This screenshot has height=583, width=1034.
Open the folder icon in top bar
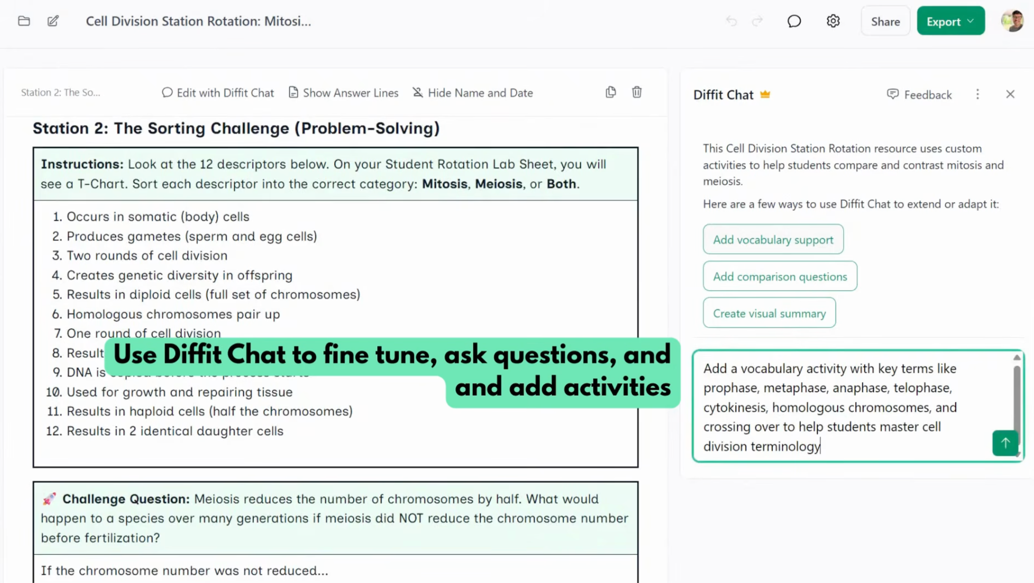tap(24, 21)
